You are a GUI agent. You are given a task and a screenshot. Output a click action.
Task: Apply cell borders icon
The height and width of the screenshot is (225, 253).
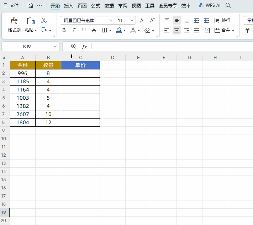pyautogui.click(x=104, y=30)
